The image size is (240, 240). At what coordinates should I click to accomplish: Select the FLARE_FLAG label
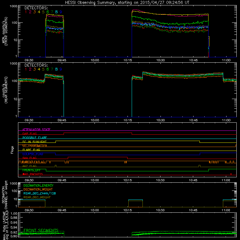(31, 150)
